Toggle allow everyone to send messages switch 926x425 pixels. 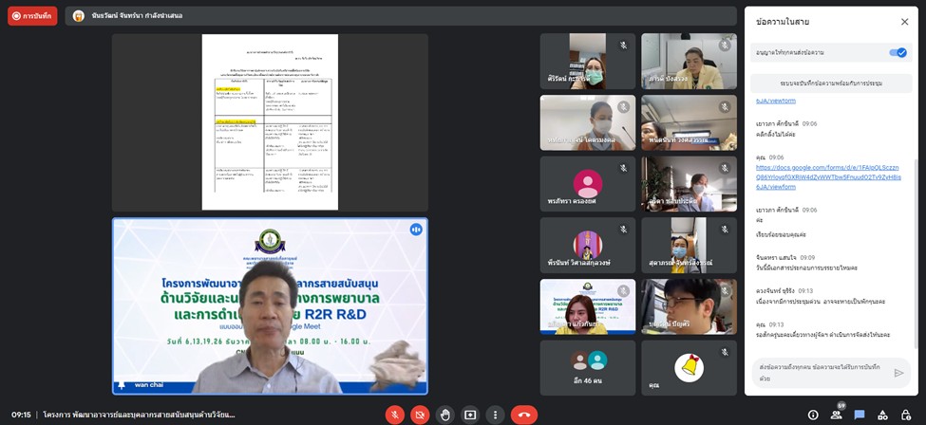(x=898, y=52)
